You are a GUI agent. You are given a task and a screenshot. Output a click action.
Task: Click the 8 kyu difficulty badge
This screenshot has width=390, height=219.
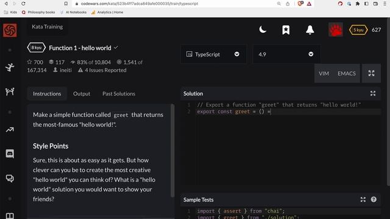(37, 47)
